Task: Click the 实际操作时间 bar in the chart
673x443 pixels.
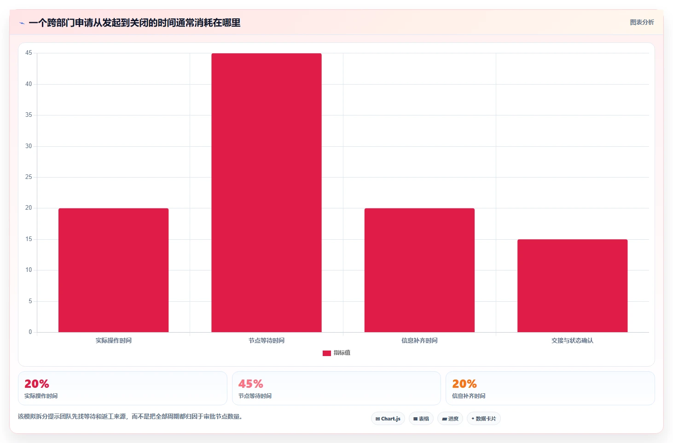Action: tap(114, 270)
